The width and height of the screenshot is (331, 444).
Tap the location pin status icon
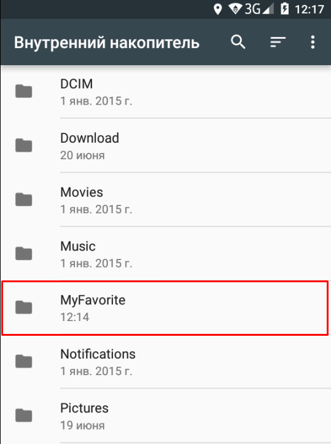pos(217,9)
